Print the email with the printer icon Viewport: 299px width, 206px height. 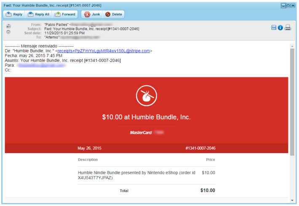[288, 28]
